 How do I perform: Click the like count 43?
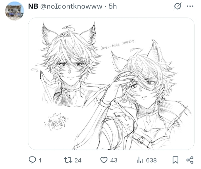(114, 160)
